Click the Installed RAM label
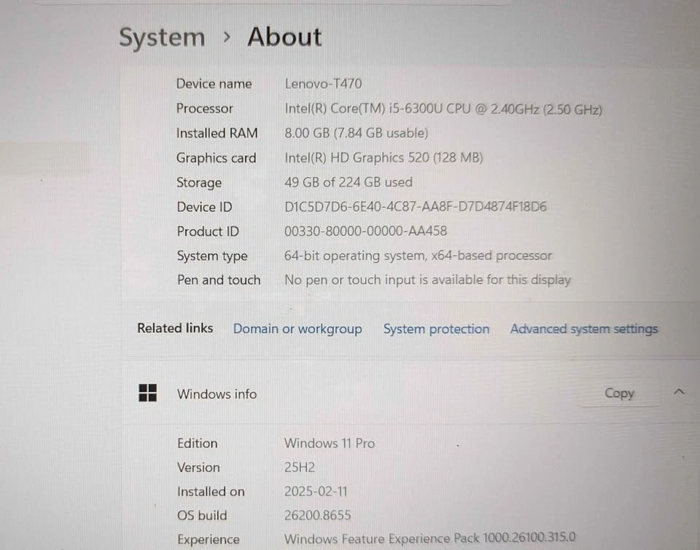 coord(217,133)
